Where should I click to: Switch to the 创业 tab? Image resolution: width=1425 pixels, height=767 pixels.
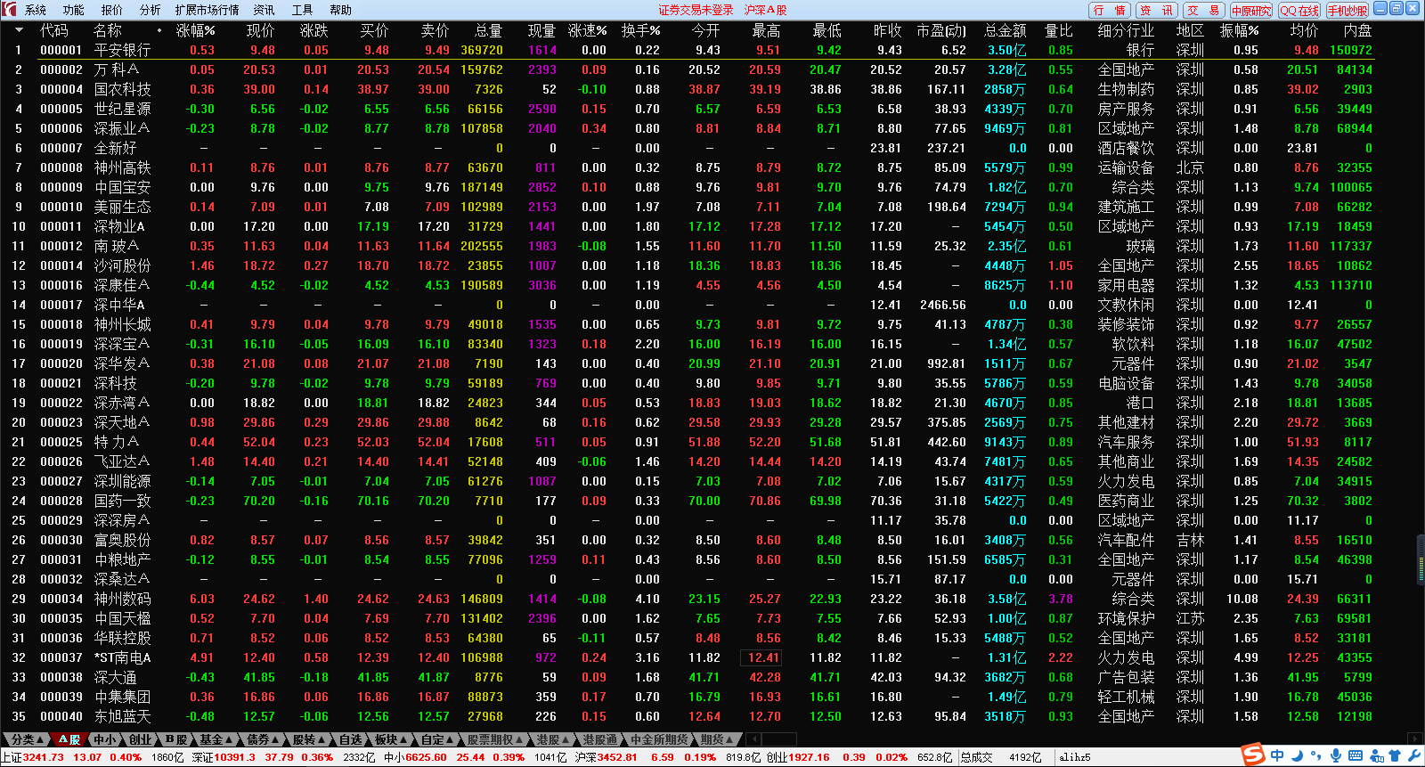coord(140,739)
